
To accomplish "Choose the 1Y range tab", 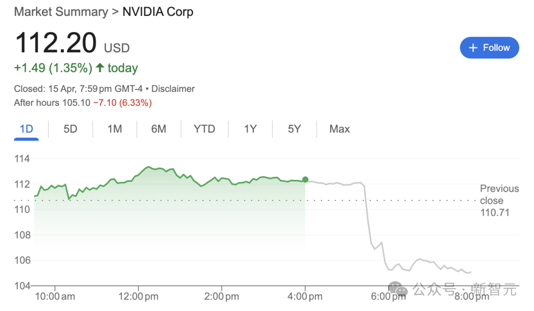I will [250, 129].
